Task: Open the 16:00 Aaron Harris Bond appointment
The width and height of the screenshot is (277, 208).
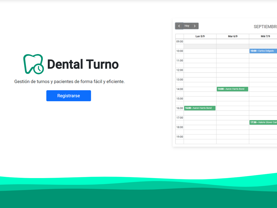Action: (200, 108)
